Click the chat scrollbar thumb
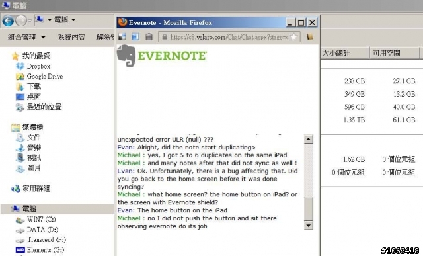This screenshot has height=256, width=423. (x=309, y=209)
